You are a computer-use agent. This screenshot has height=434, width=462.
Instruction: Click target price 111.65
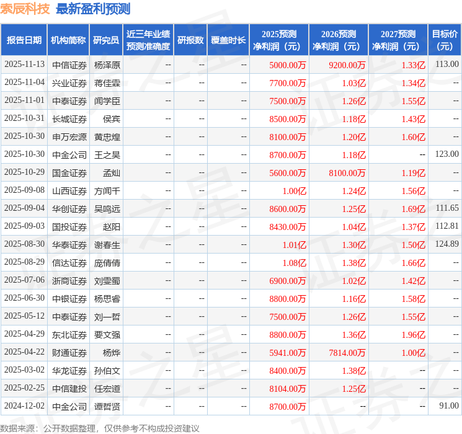click(x=447, y=208)
